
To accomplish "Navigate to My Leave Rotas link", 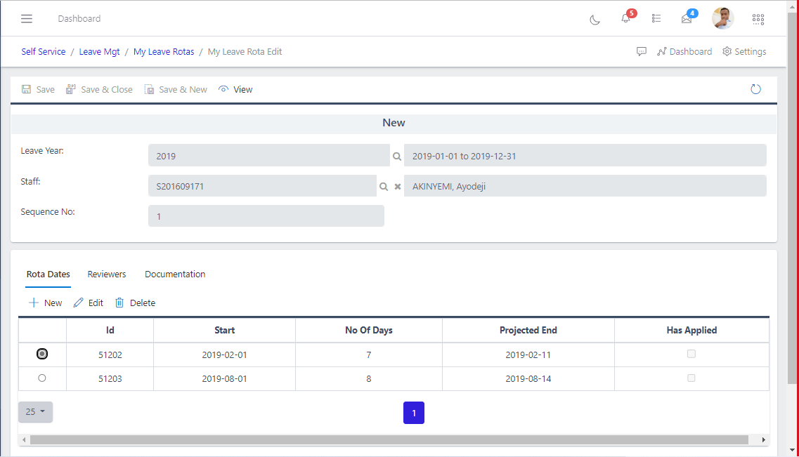I will [x=164, y=52].
